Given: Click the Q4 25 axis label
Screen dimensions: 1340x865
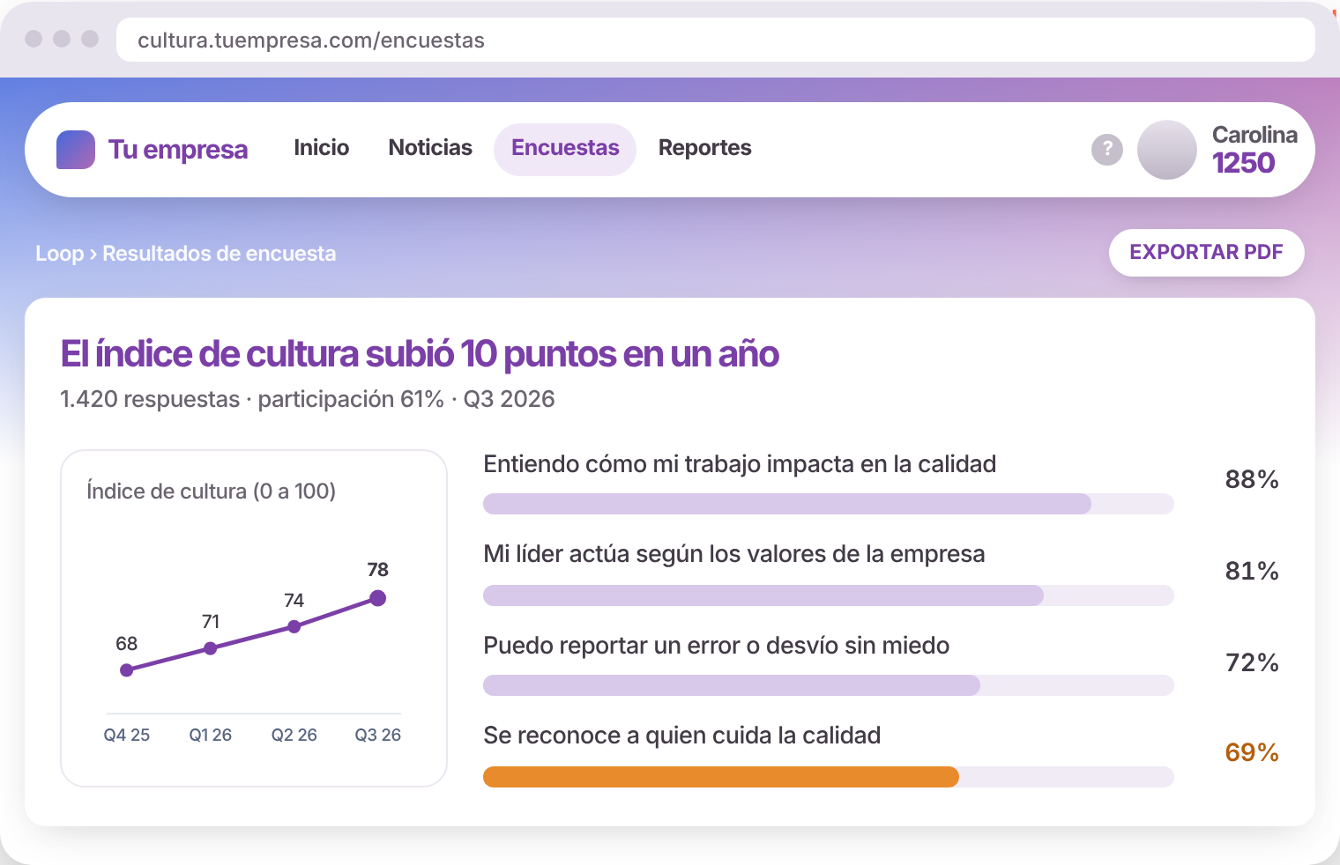Looking at the screenshot, I should (x=127, y=735).
